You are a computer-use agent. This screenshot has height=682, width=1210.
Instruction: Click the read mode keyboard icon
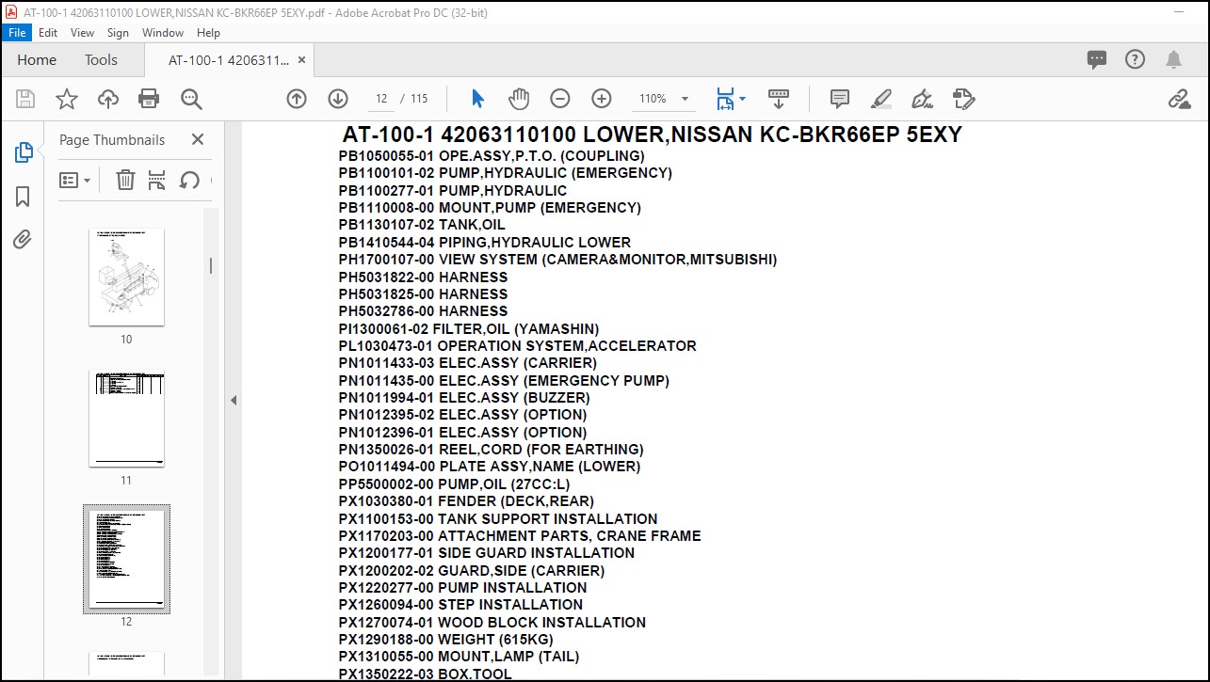click(779, 99)
